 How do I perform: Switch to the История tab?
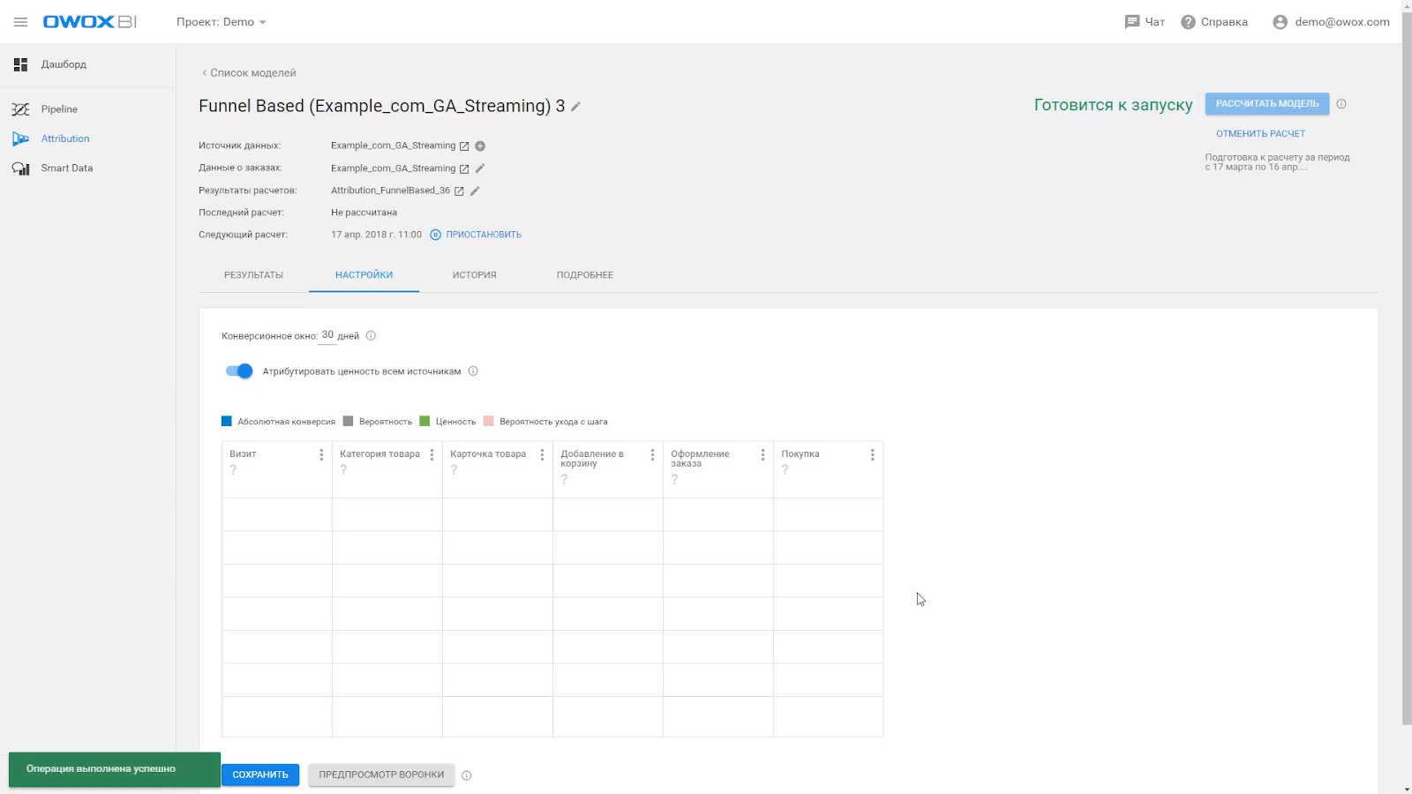474,275
